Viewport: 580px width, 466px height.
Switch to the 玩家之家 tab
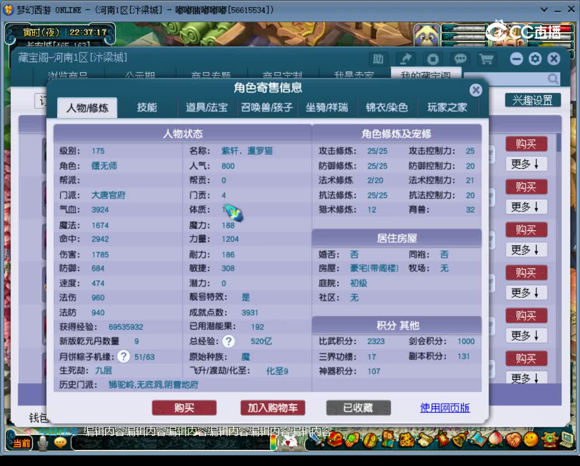[x=447, y=107]
